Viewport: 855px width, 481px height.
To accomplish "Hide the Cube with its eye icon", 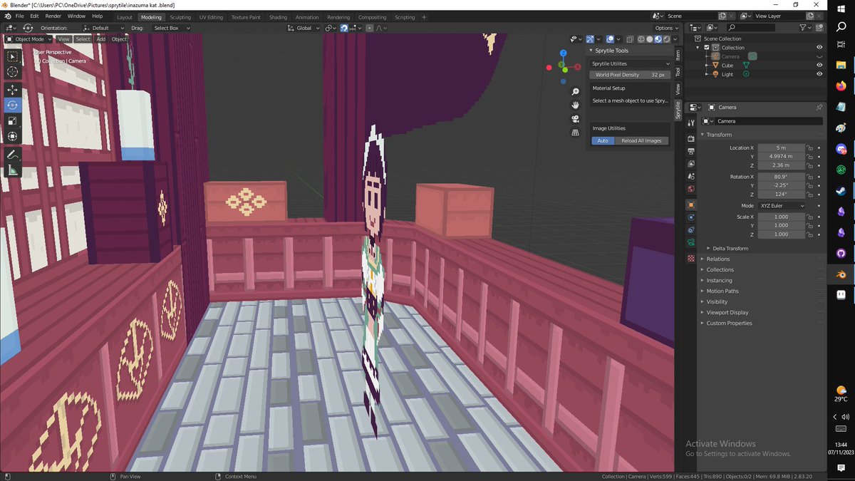I will 819,65.
